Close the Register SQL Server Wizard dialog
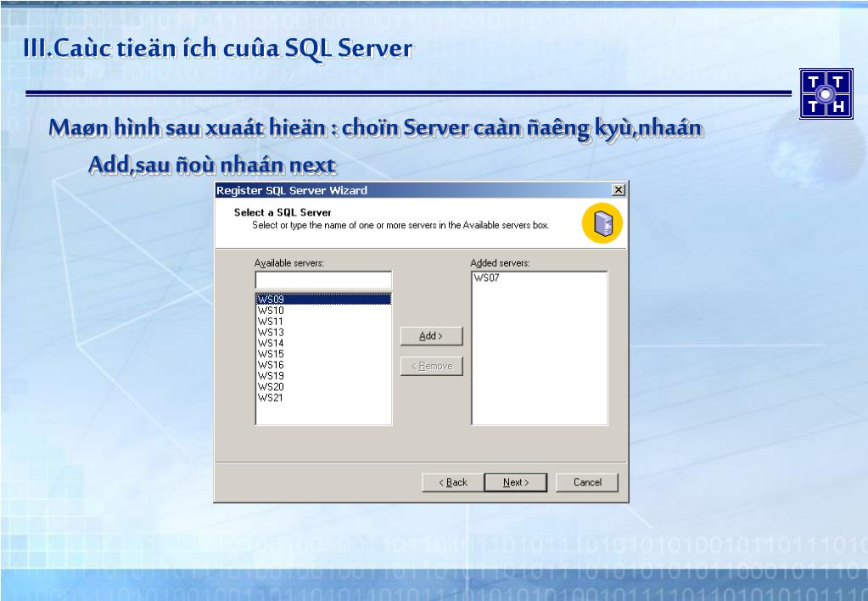Screen dimensions: 868x601 [619, 190]
